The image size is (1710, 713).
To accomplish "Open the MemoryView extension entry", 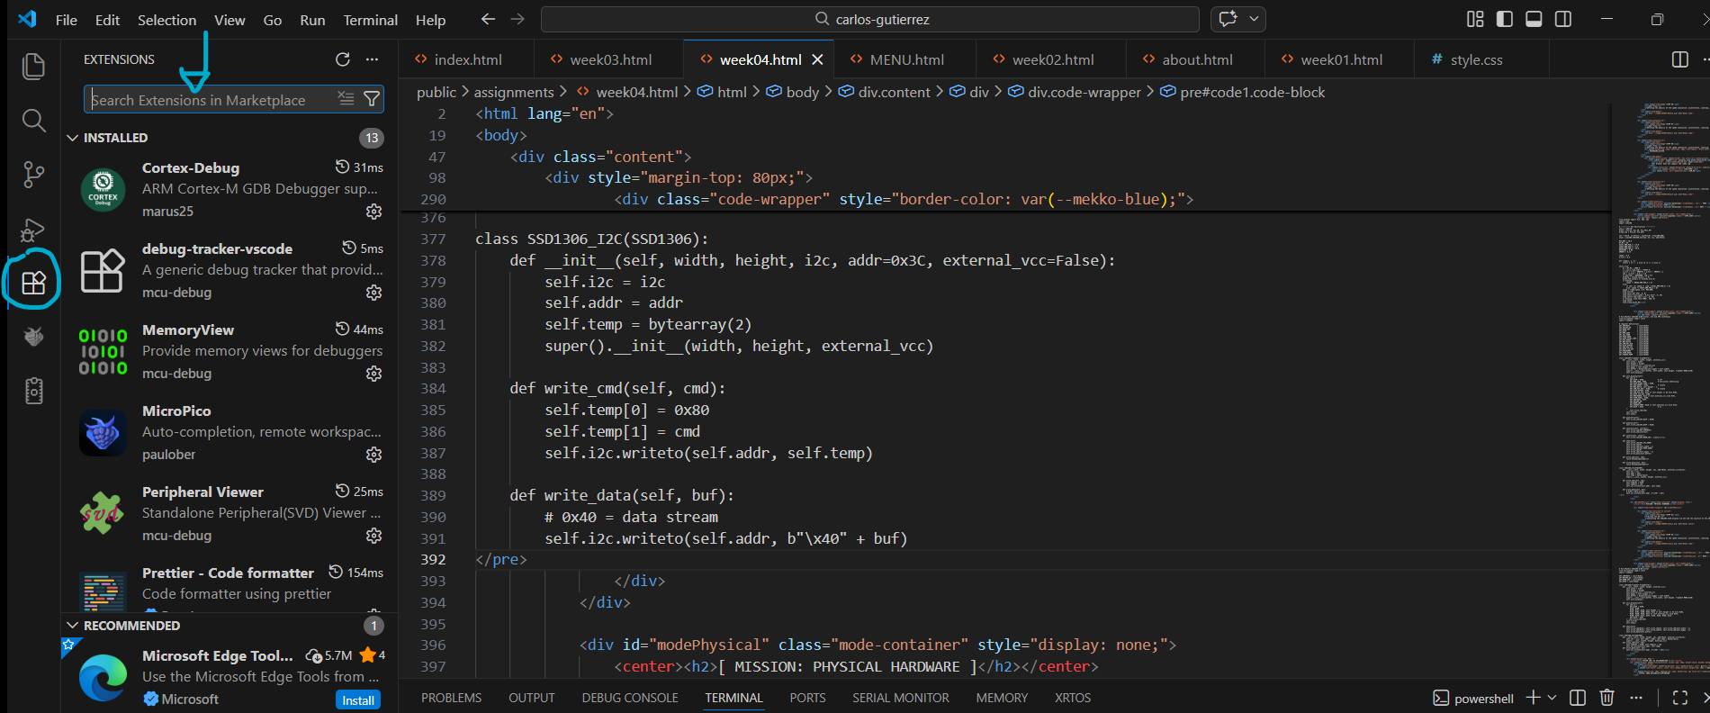I will tap(230, 351).
